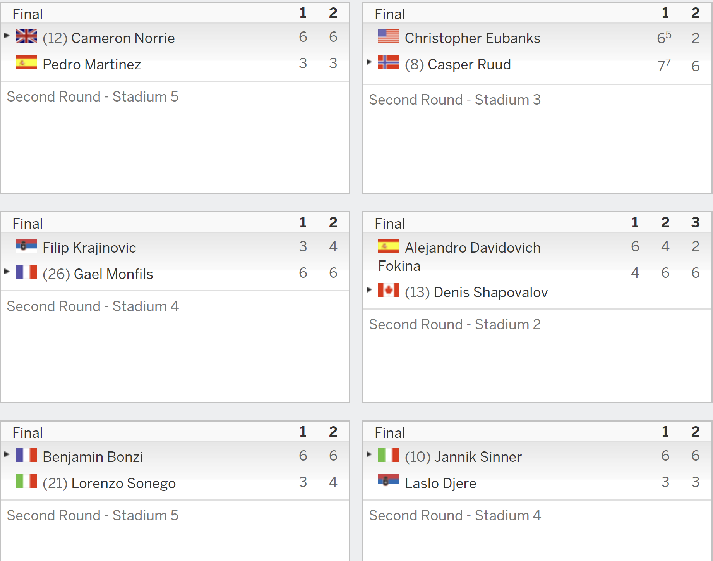Click the French flag beside Benjamin Bonzi
Screen dimensions: 713x561
(x=26, y=455)
